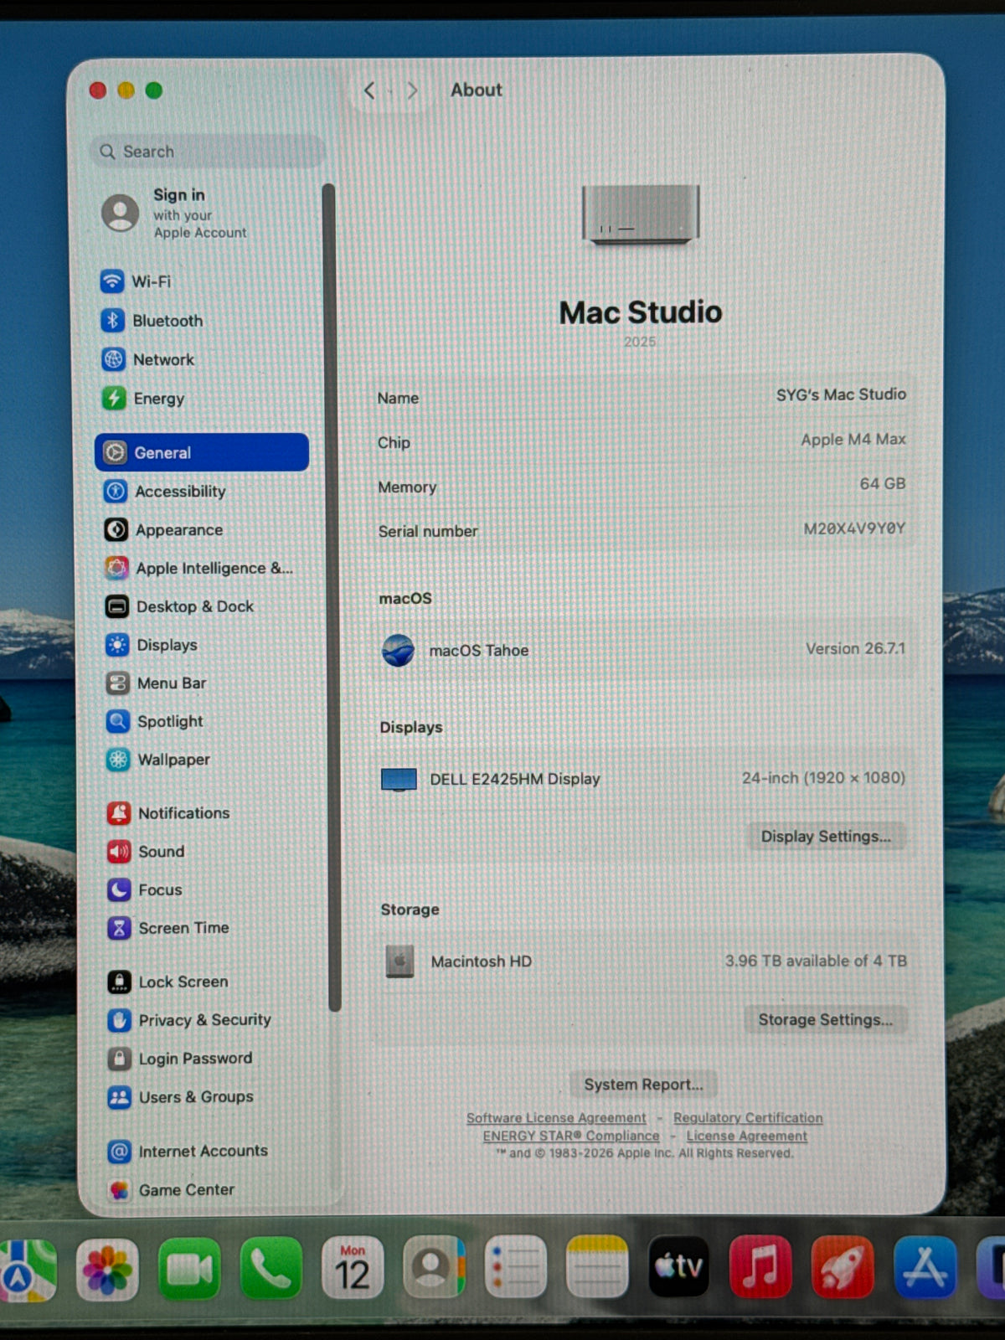Click the 64 GB memory value

tap(883, 484)
